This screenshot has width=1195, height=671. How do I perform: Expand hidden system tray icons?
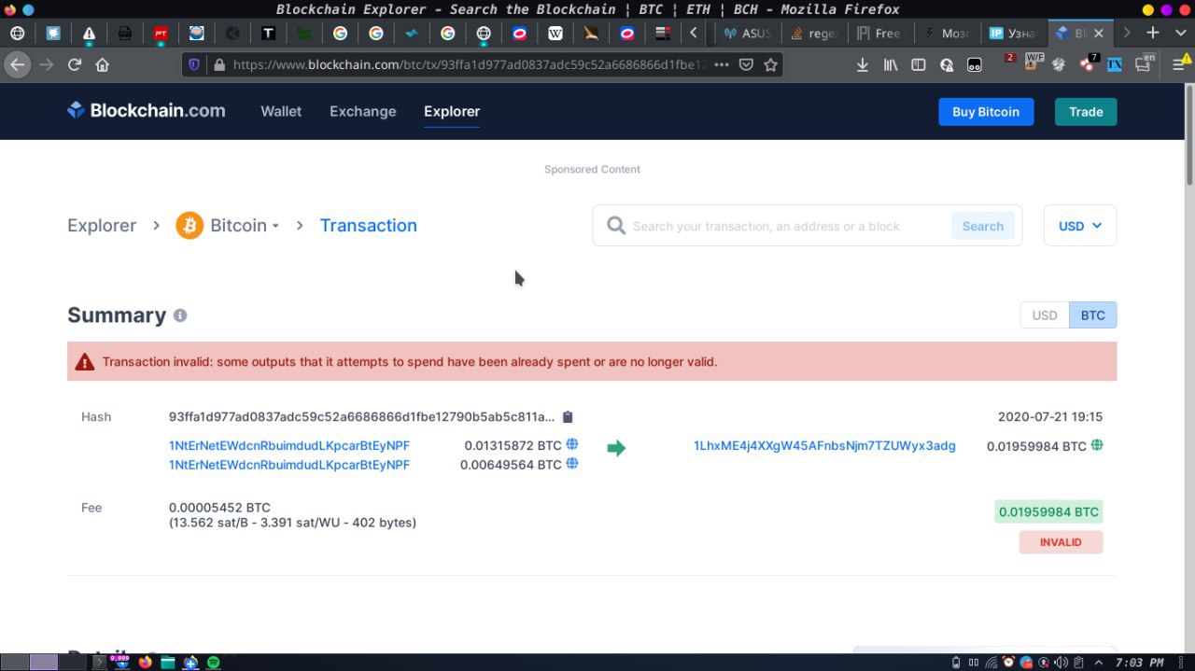(1097, 662)
